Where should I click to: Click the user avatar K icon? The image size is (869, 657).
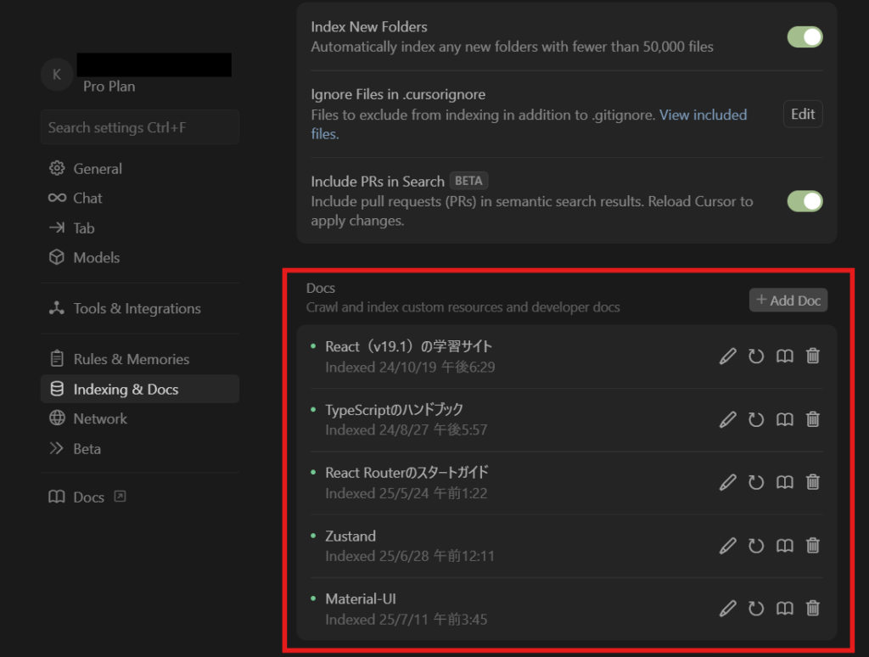(x=57, y=75)
